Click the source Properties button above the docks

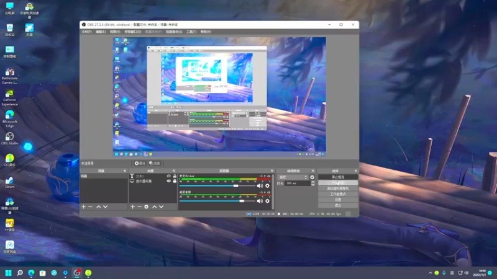[139, 163]
